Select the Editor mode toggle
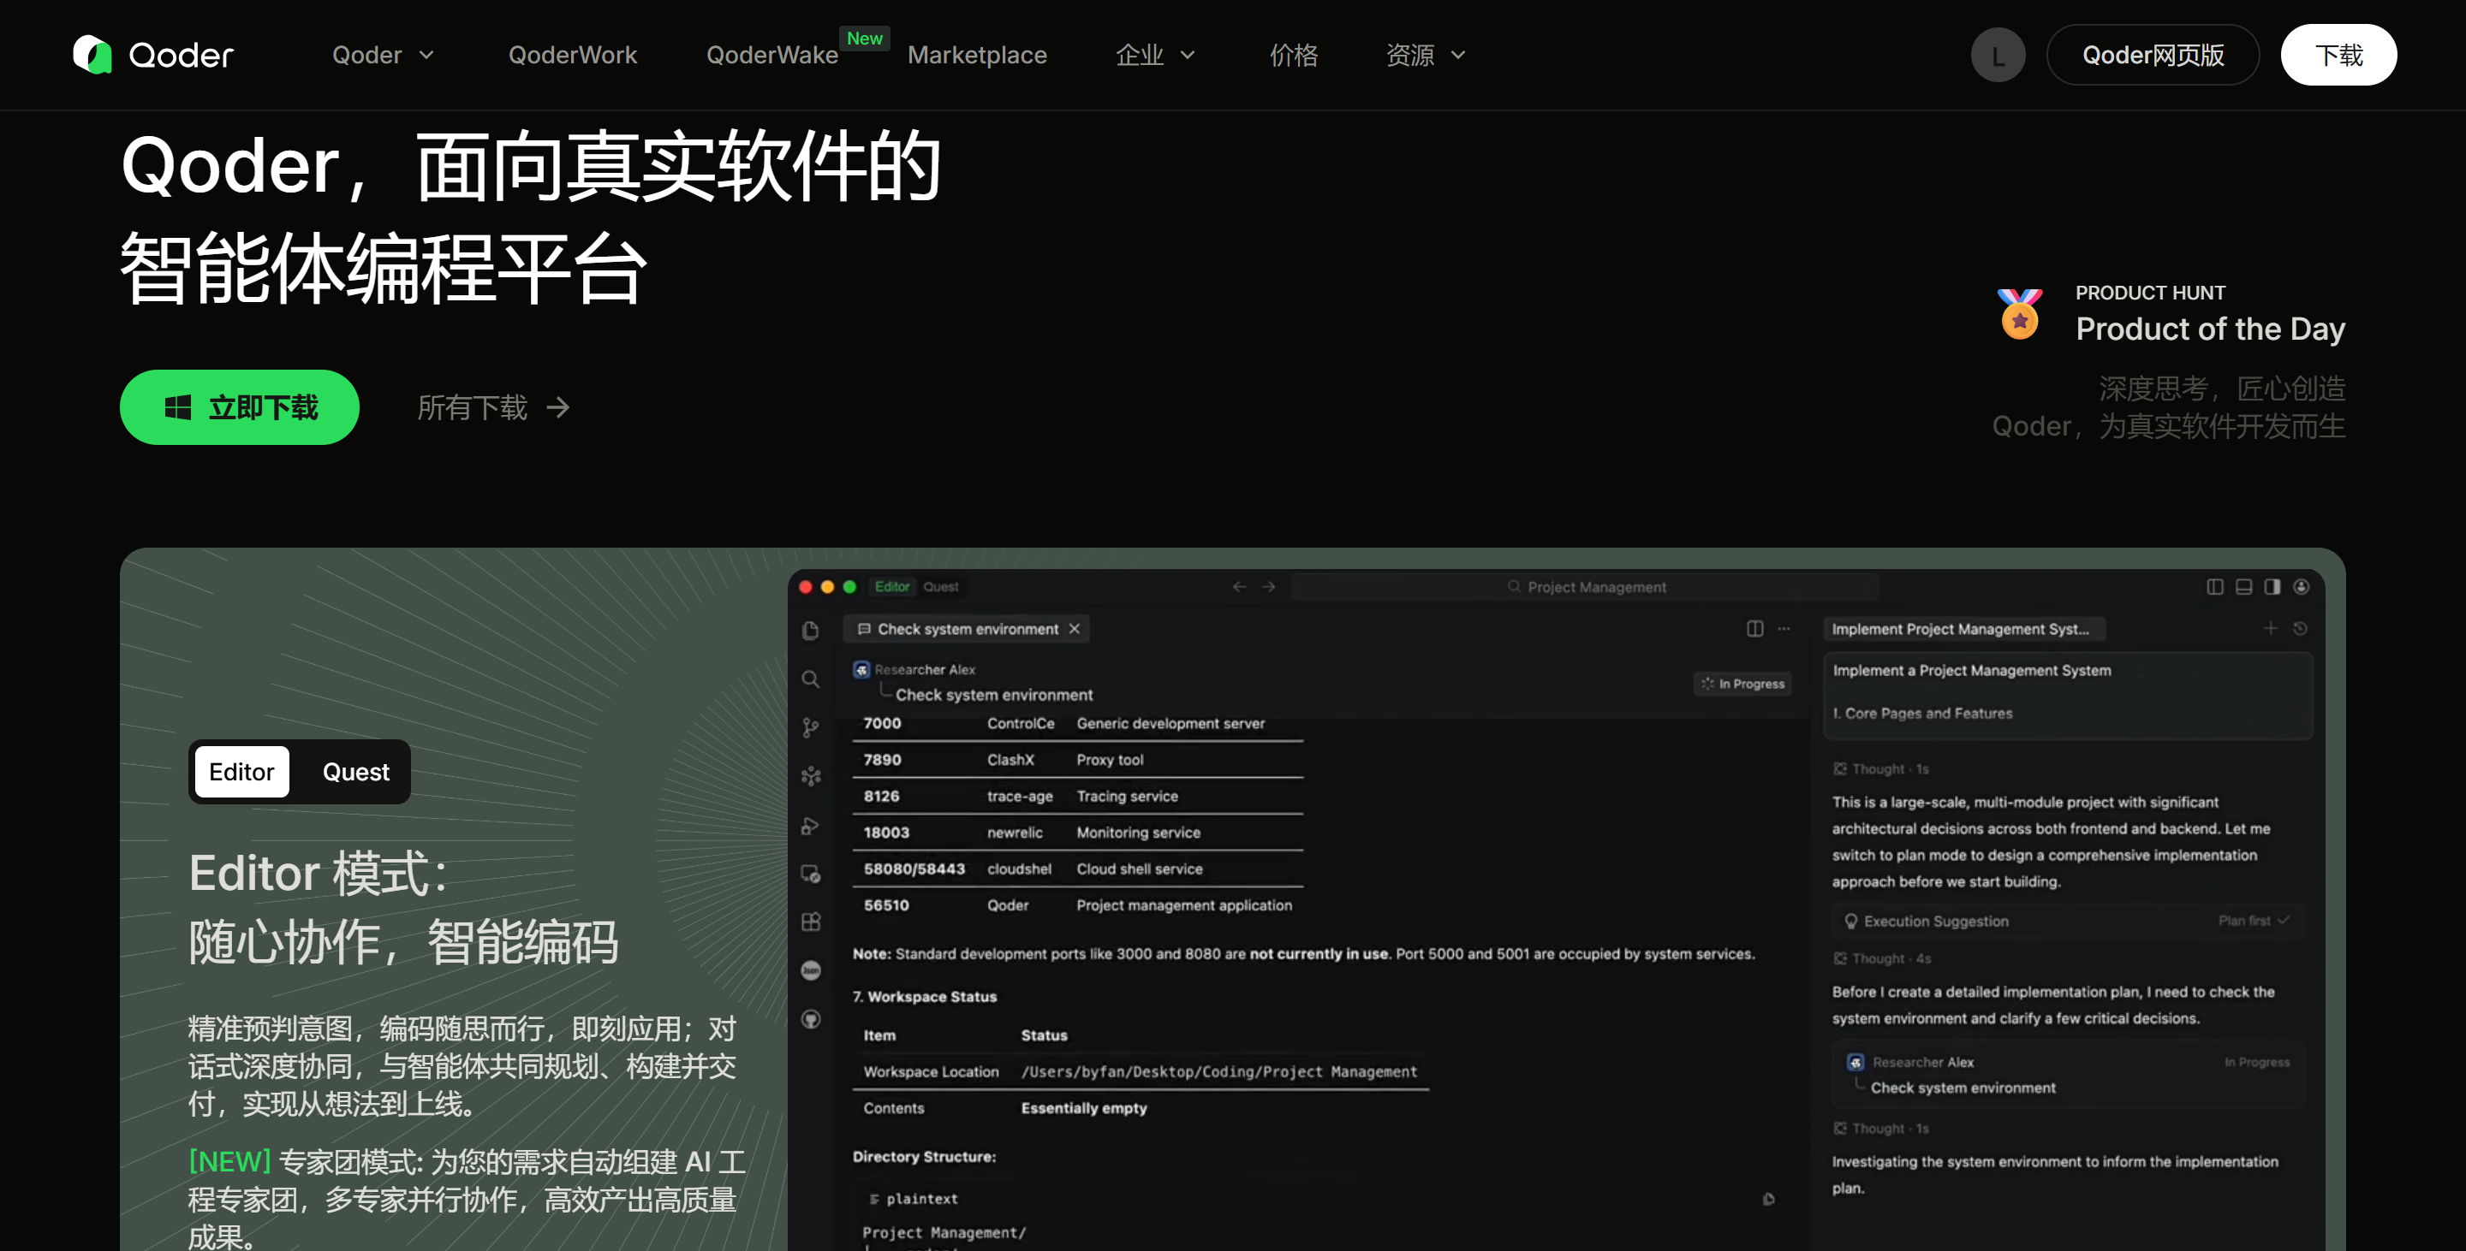Image resolution: width=2466 pixels, height=1251 pixels. click(x=241, y=772)
